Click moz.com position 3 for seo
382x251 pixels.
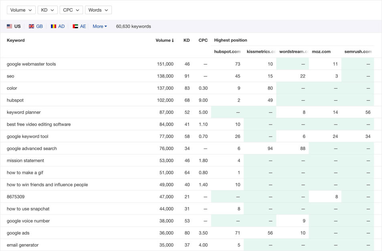click(x=336, y=76)
